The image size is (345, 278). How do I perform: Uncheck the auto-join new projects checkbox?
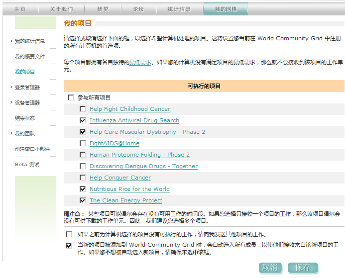tap(69, 246)
